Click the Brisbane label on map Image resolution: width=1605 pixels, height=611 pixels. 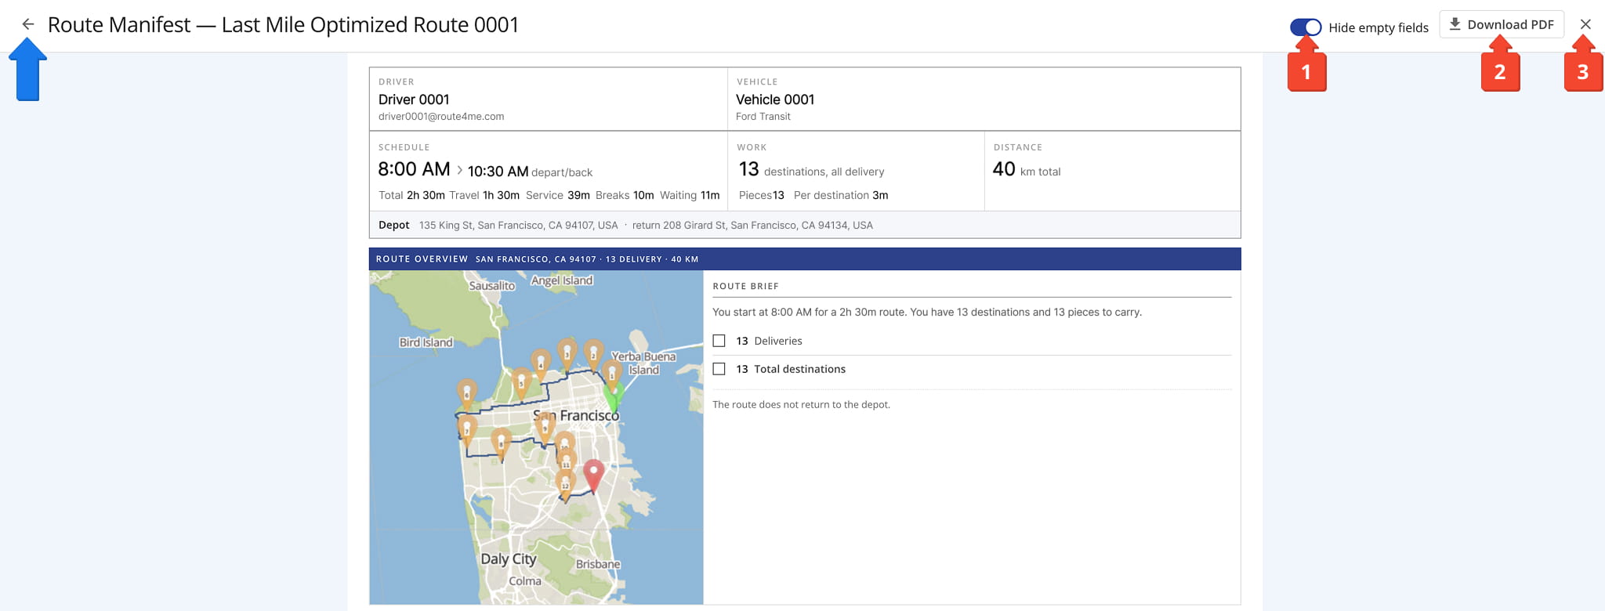point(598,564)
